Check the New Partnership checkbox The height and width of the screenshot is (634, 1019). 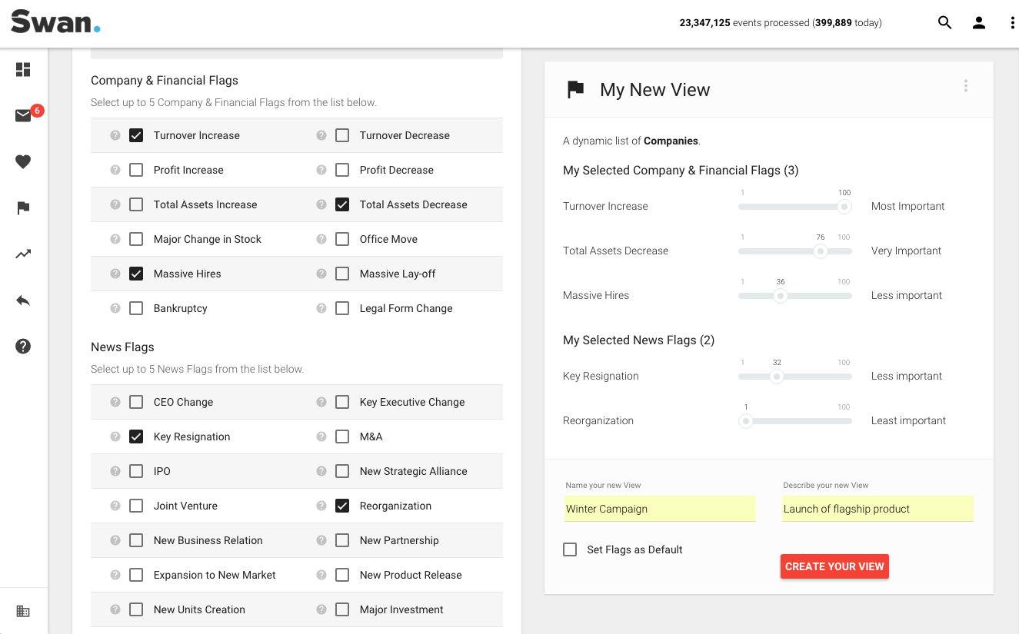tap(342, 540)
